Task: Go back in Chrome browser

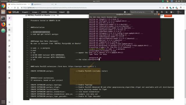Action: tap(8, 8)
